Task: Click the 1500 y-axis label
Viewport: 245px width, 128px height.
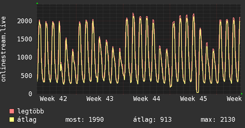Action: 25,39
